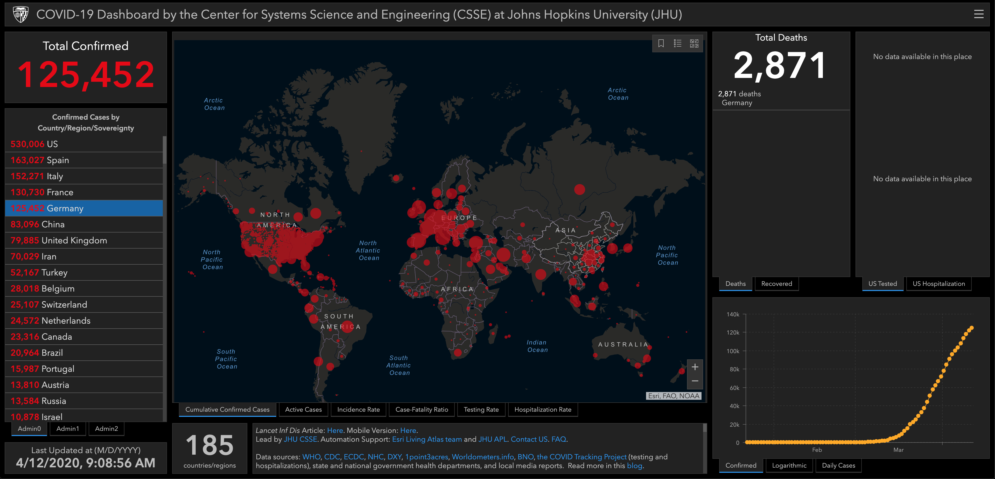Select the Daily Cases chart tab
995x479 pixels.
click(839, 466)
